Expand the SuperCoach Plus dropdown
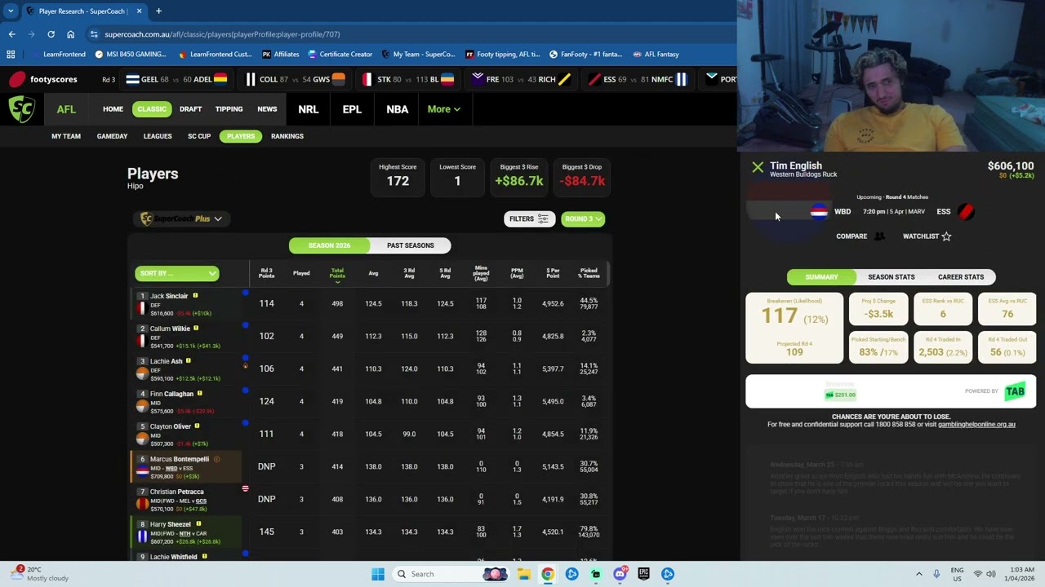Image resolution: width=1045 pixels, height=587 pixels. coord(182,218)
